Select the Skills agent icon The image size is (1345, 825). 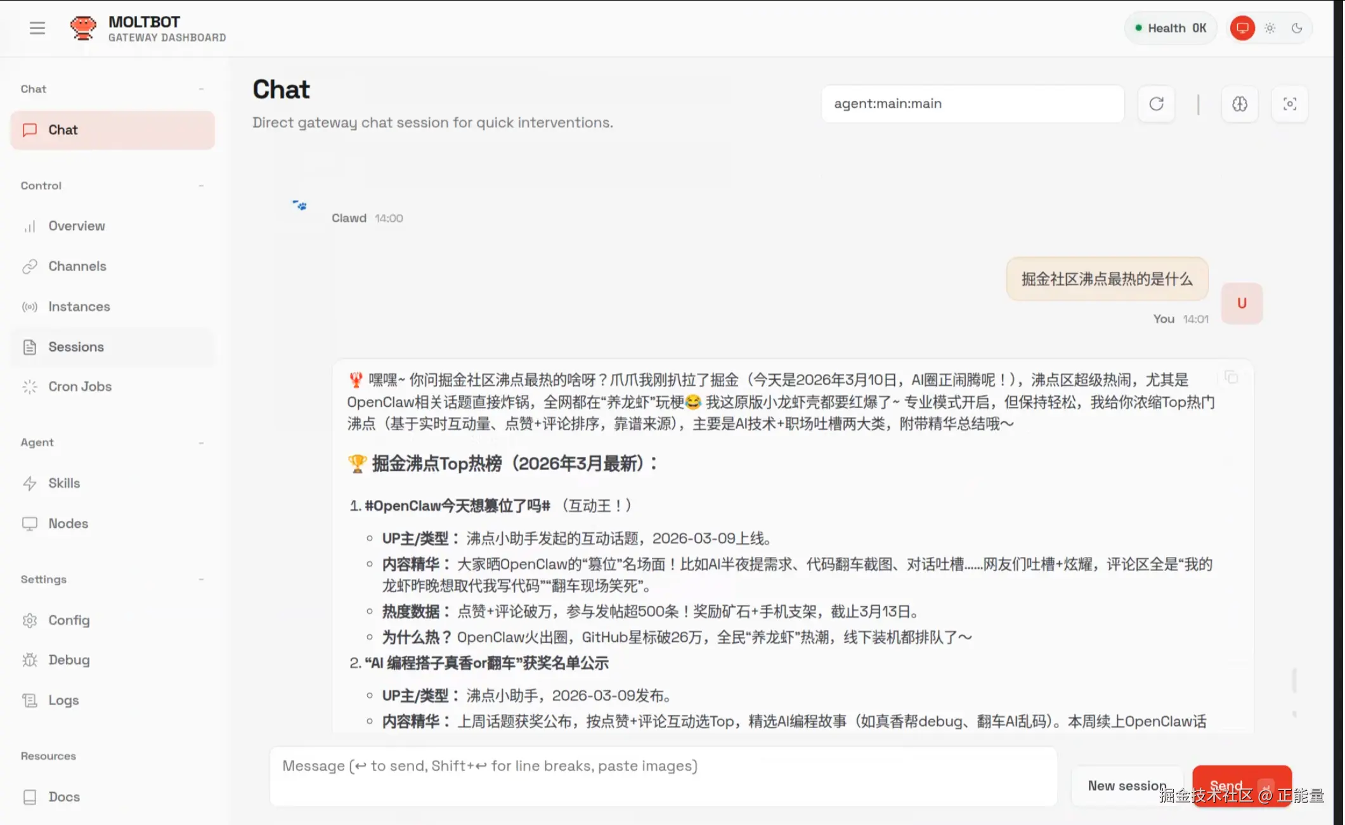click(30, 483)
